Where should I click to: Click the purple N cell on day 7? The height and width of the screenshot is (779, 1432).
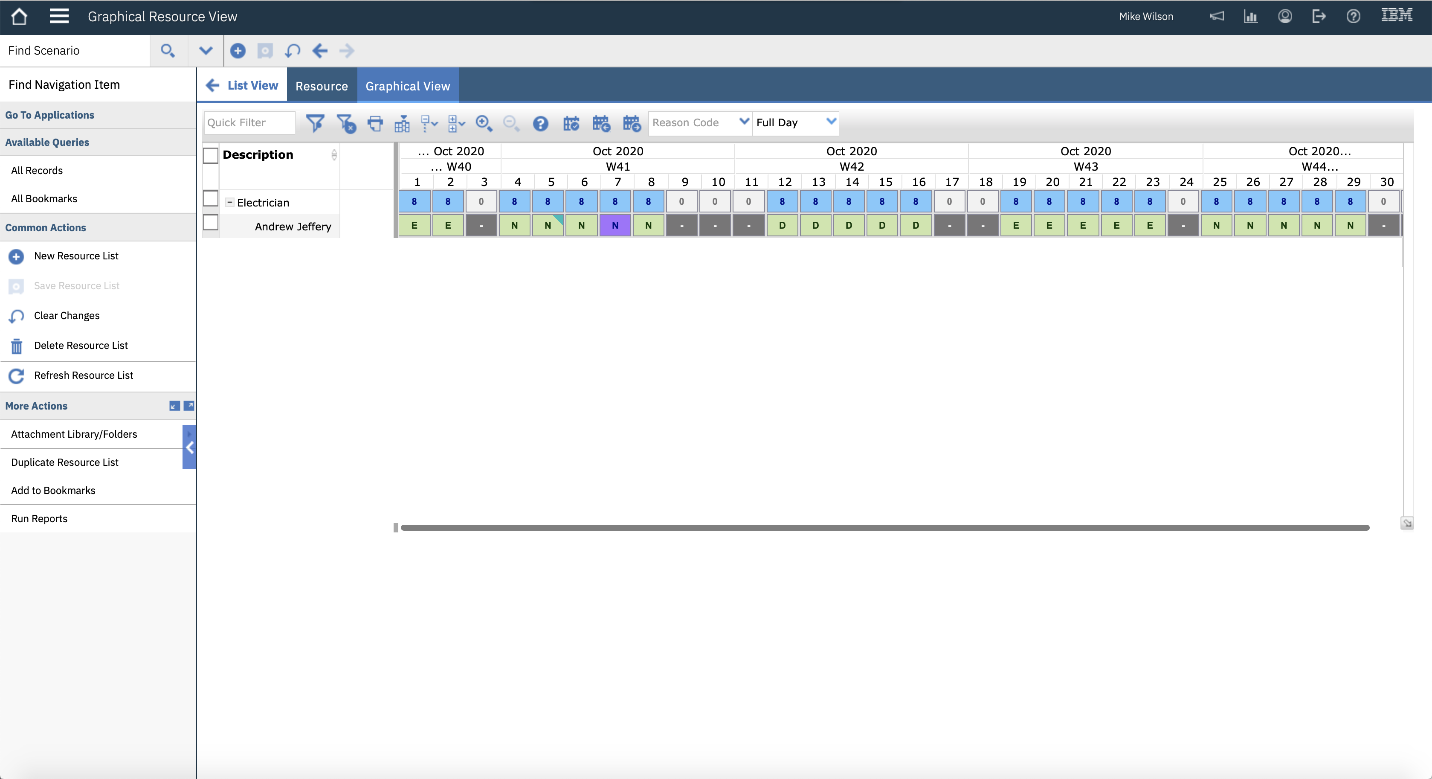615,225
